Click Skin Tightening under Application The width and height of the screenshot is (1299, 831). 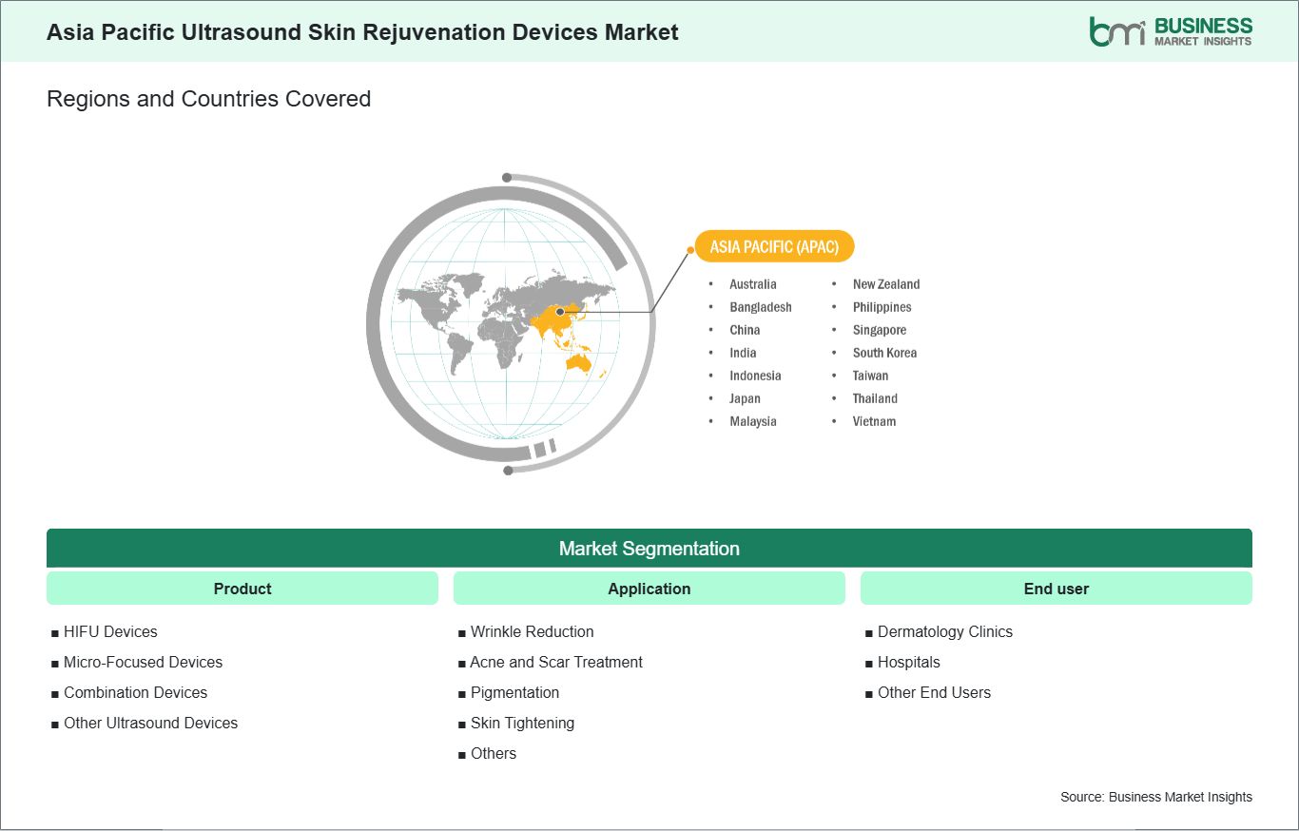522,723
